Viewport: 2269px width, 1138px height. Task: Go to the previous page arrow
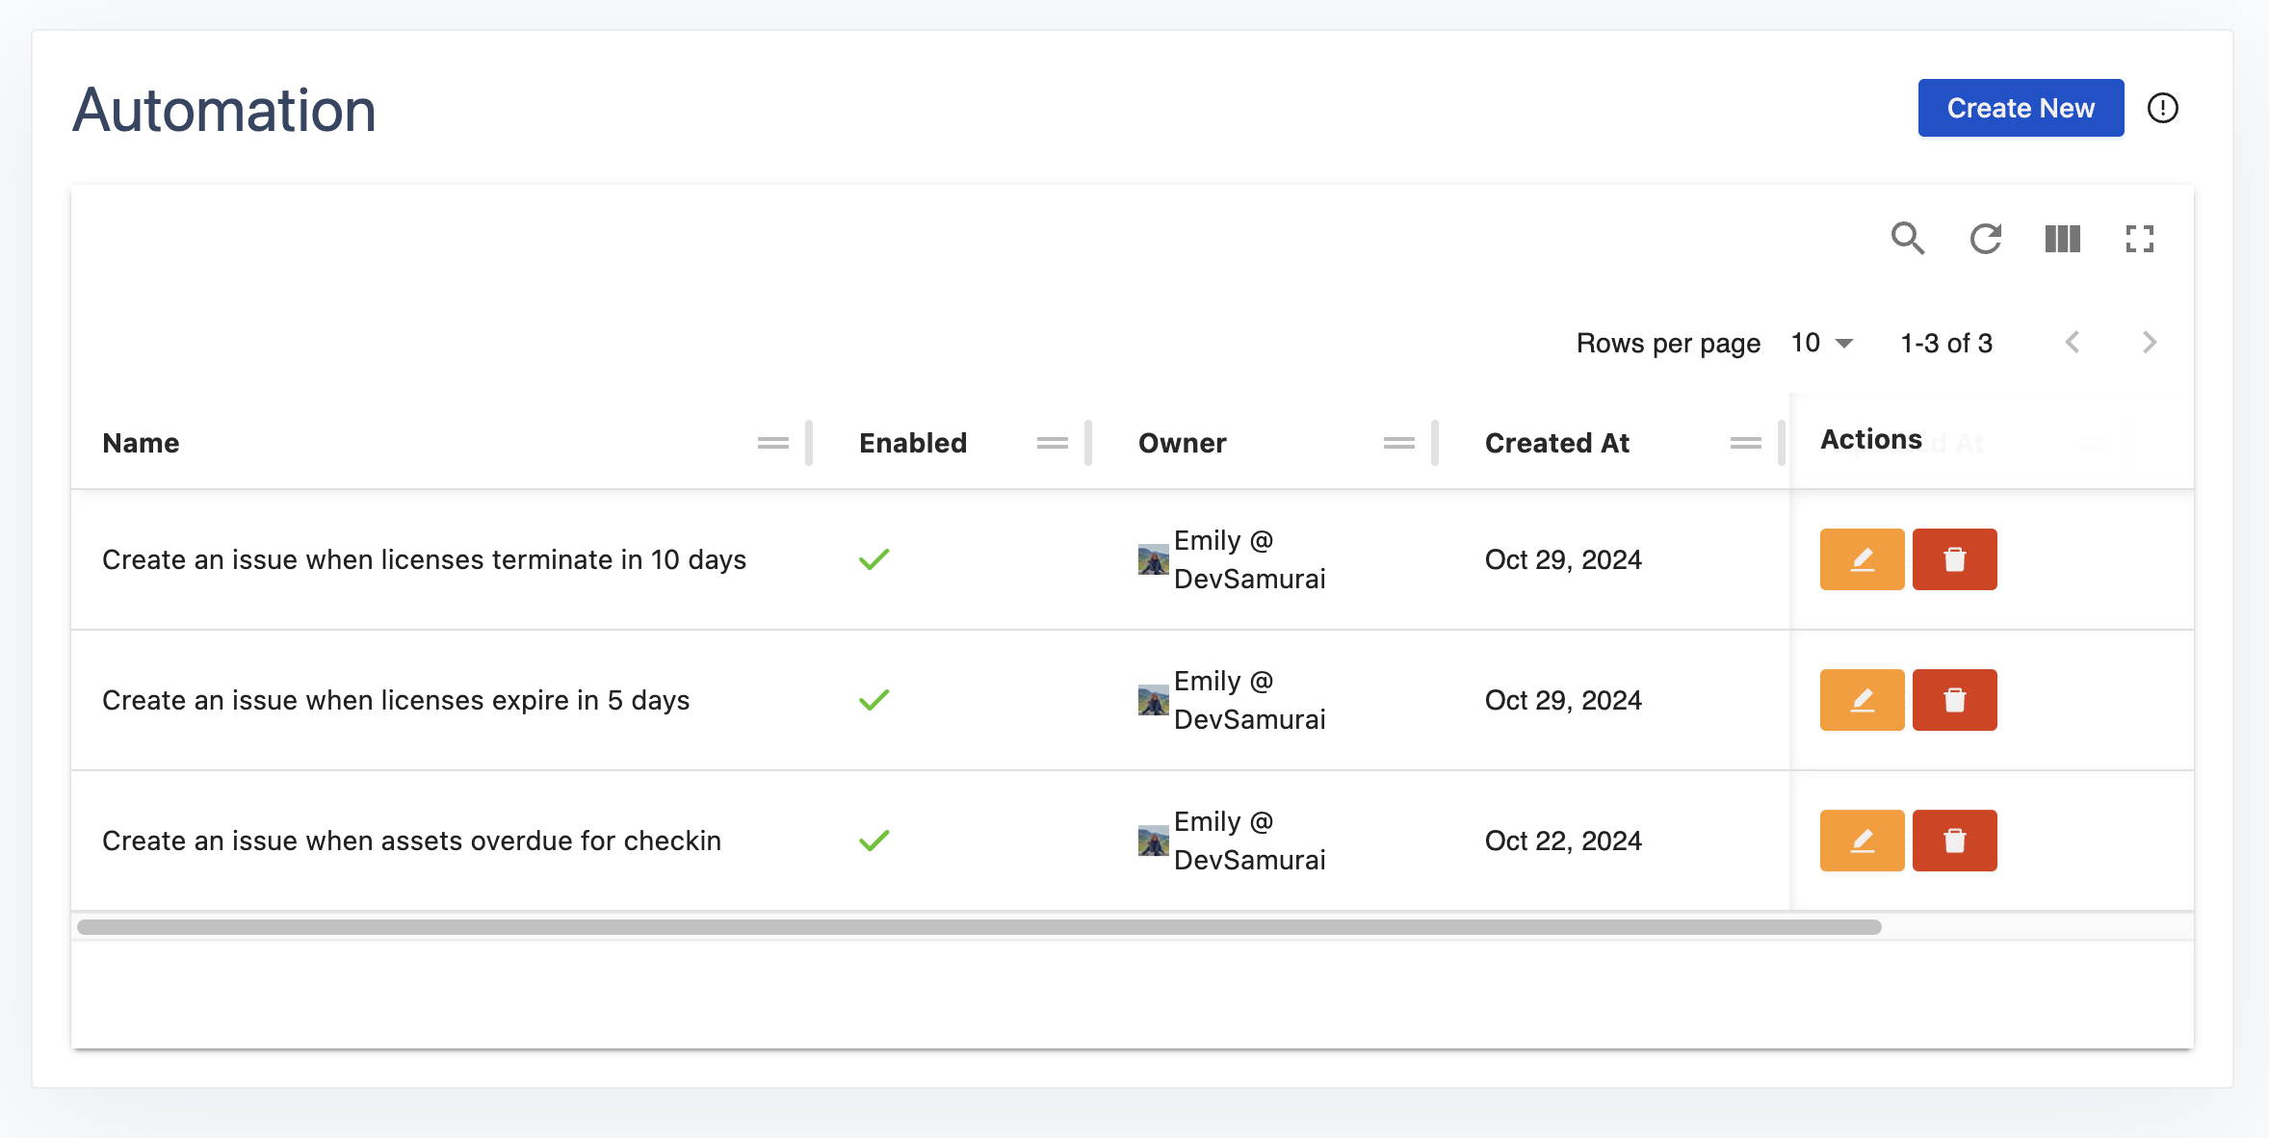(x=2073, y=343)
